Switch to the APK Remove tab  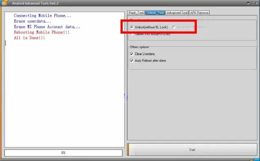199,13
